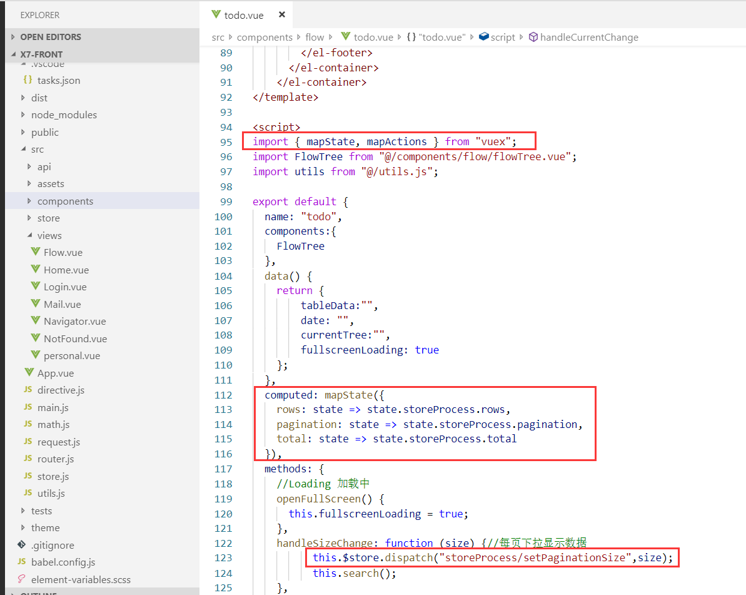Click the JS icon beside math.js
Image resolution: width=746 pixels, height=595 pixels.
pos(28,424)
